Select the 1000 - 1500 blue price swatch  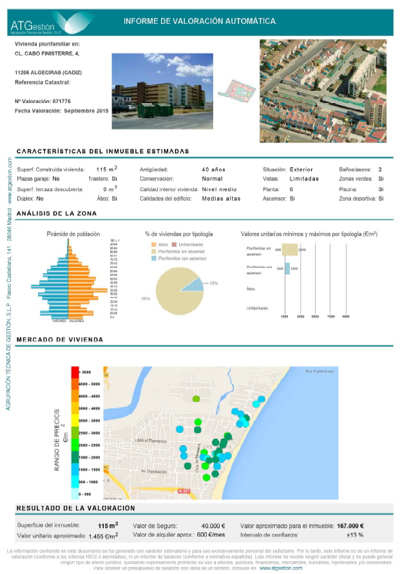(x=75, y=469)
